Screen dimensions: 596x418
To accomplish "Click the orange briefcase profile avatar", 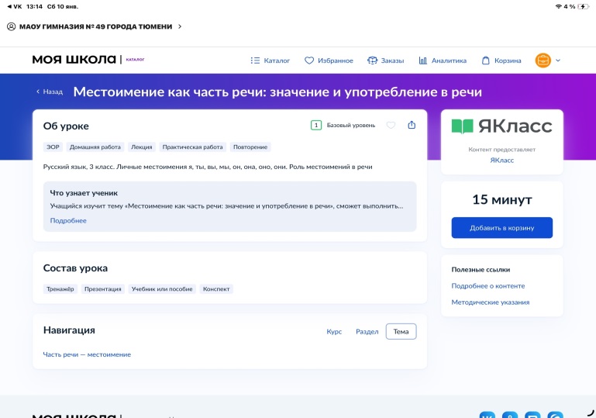I will (x=543, y=60).
